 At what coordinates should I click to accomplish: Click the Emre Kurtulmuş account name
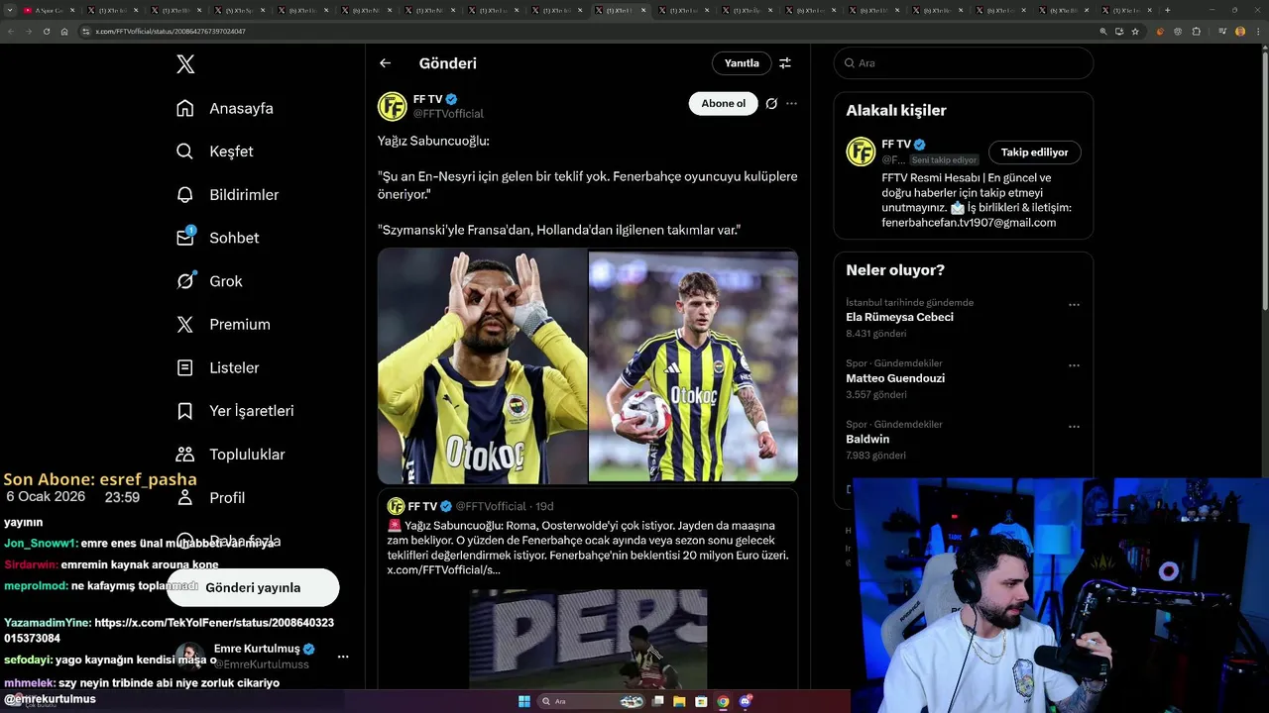257,649
